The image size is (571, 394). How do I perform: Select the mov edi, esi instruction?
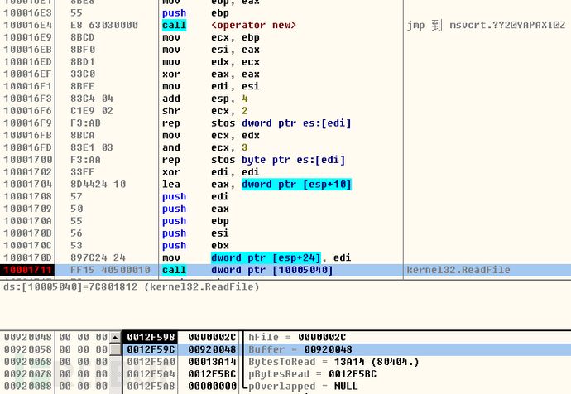coord(285,86)
